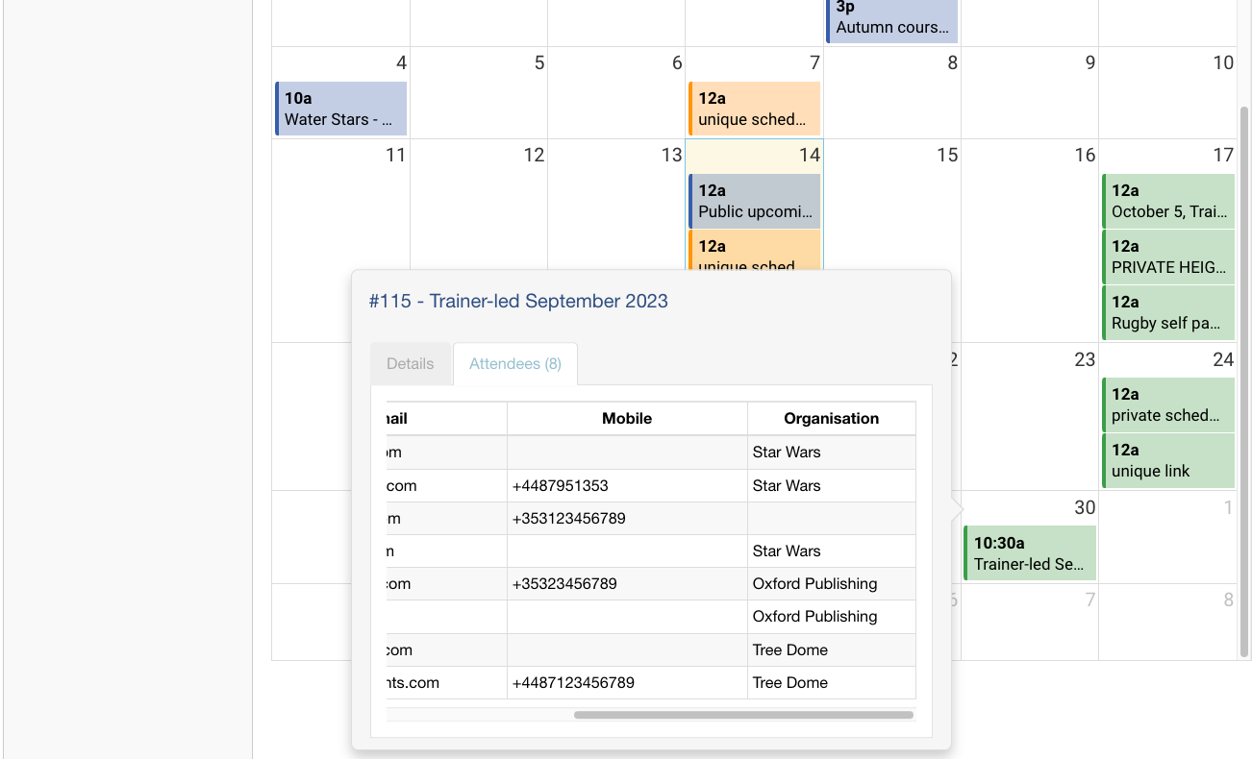Open the 3p Autumn course event
This screenshot has width=1252, height=759.
(892, 21)
